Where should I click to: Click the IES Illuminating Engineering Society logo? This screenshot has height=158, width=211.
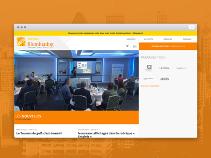pyautogui.click(x=35, y=43)
